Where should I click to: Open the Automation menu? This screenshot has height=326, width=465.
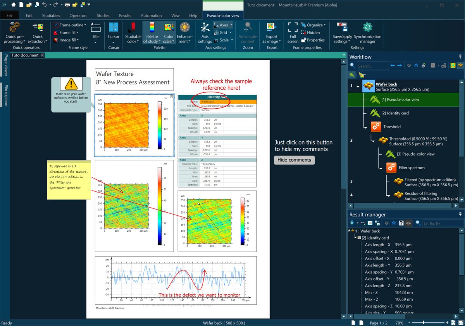coord(151,16)
